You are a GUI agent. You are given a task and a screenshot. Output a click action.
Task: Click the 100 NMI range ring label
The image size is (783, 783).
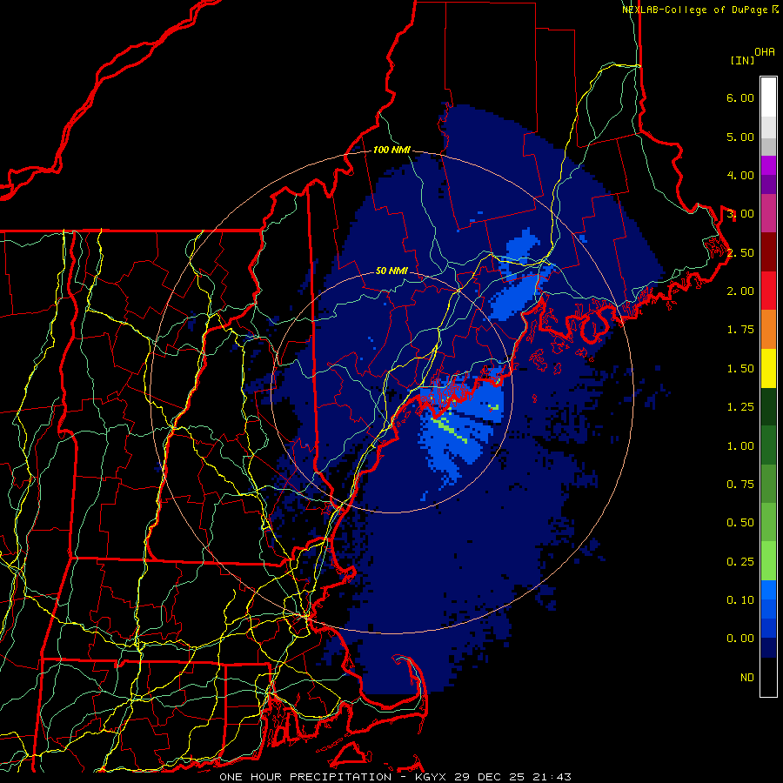[x=391, y=150]
